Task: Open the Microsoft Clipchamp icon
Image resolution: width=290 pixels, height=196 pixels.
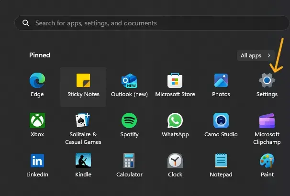Action: tap(267, 121)
